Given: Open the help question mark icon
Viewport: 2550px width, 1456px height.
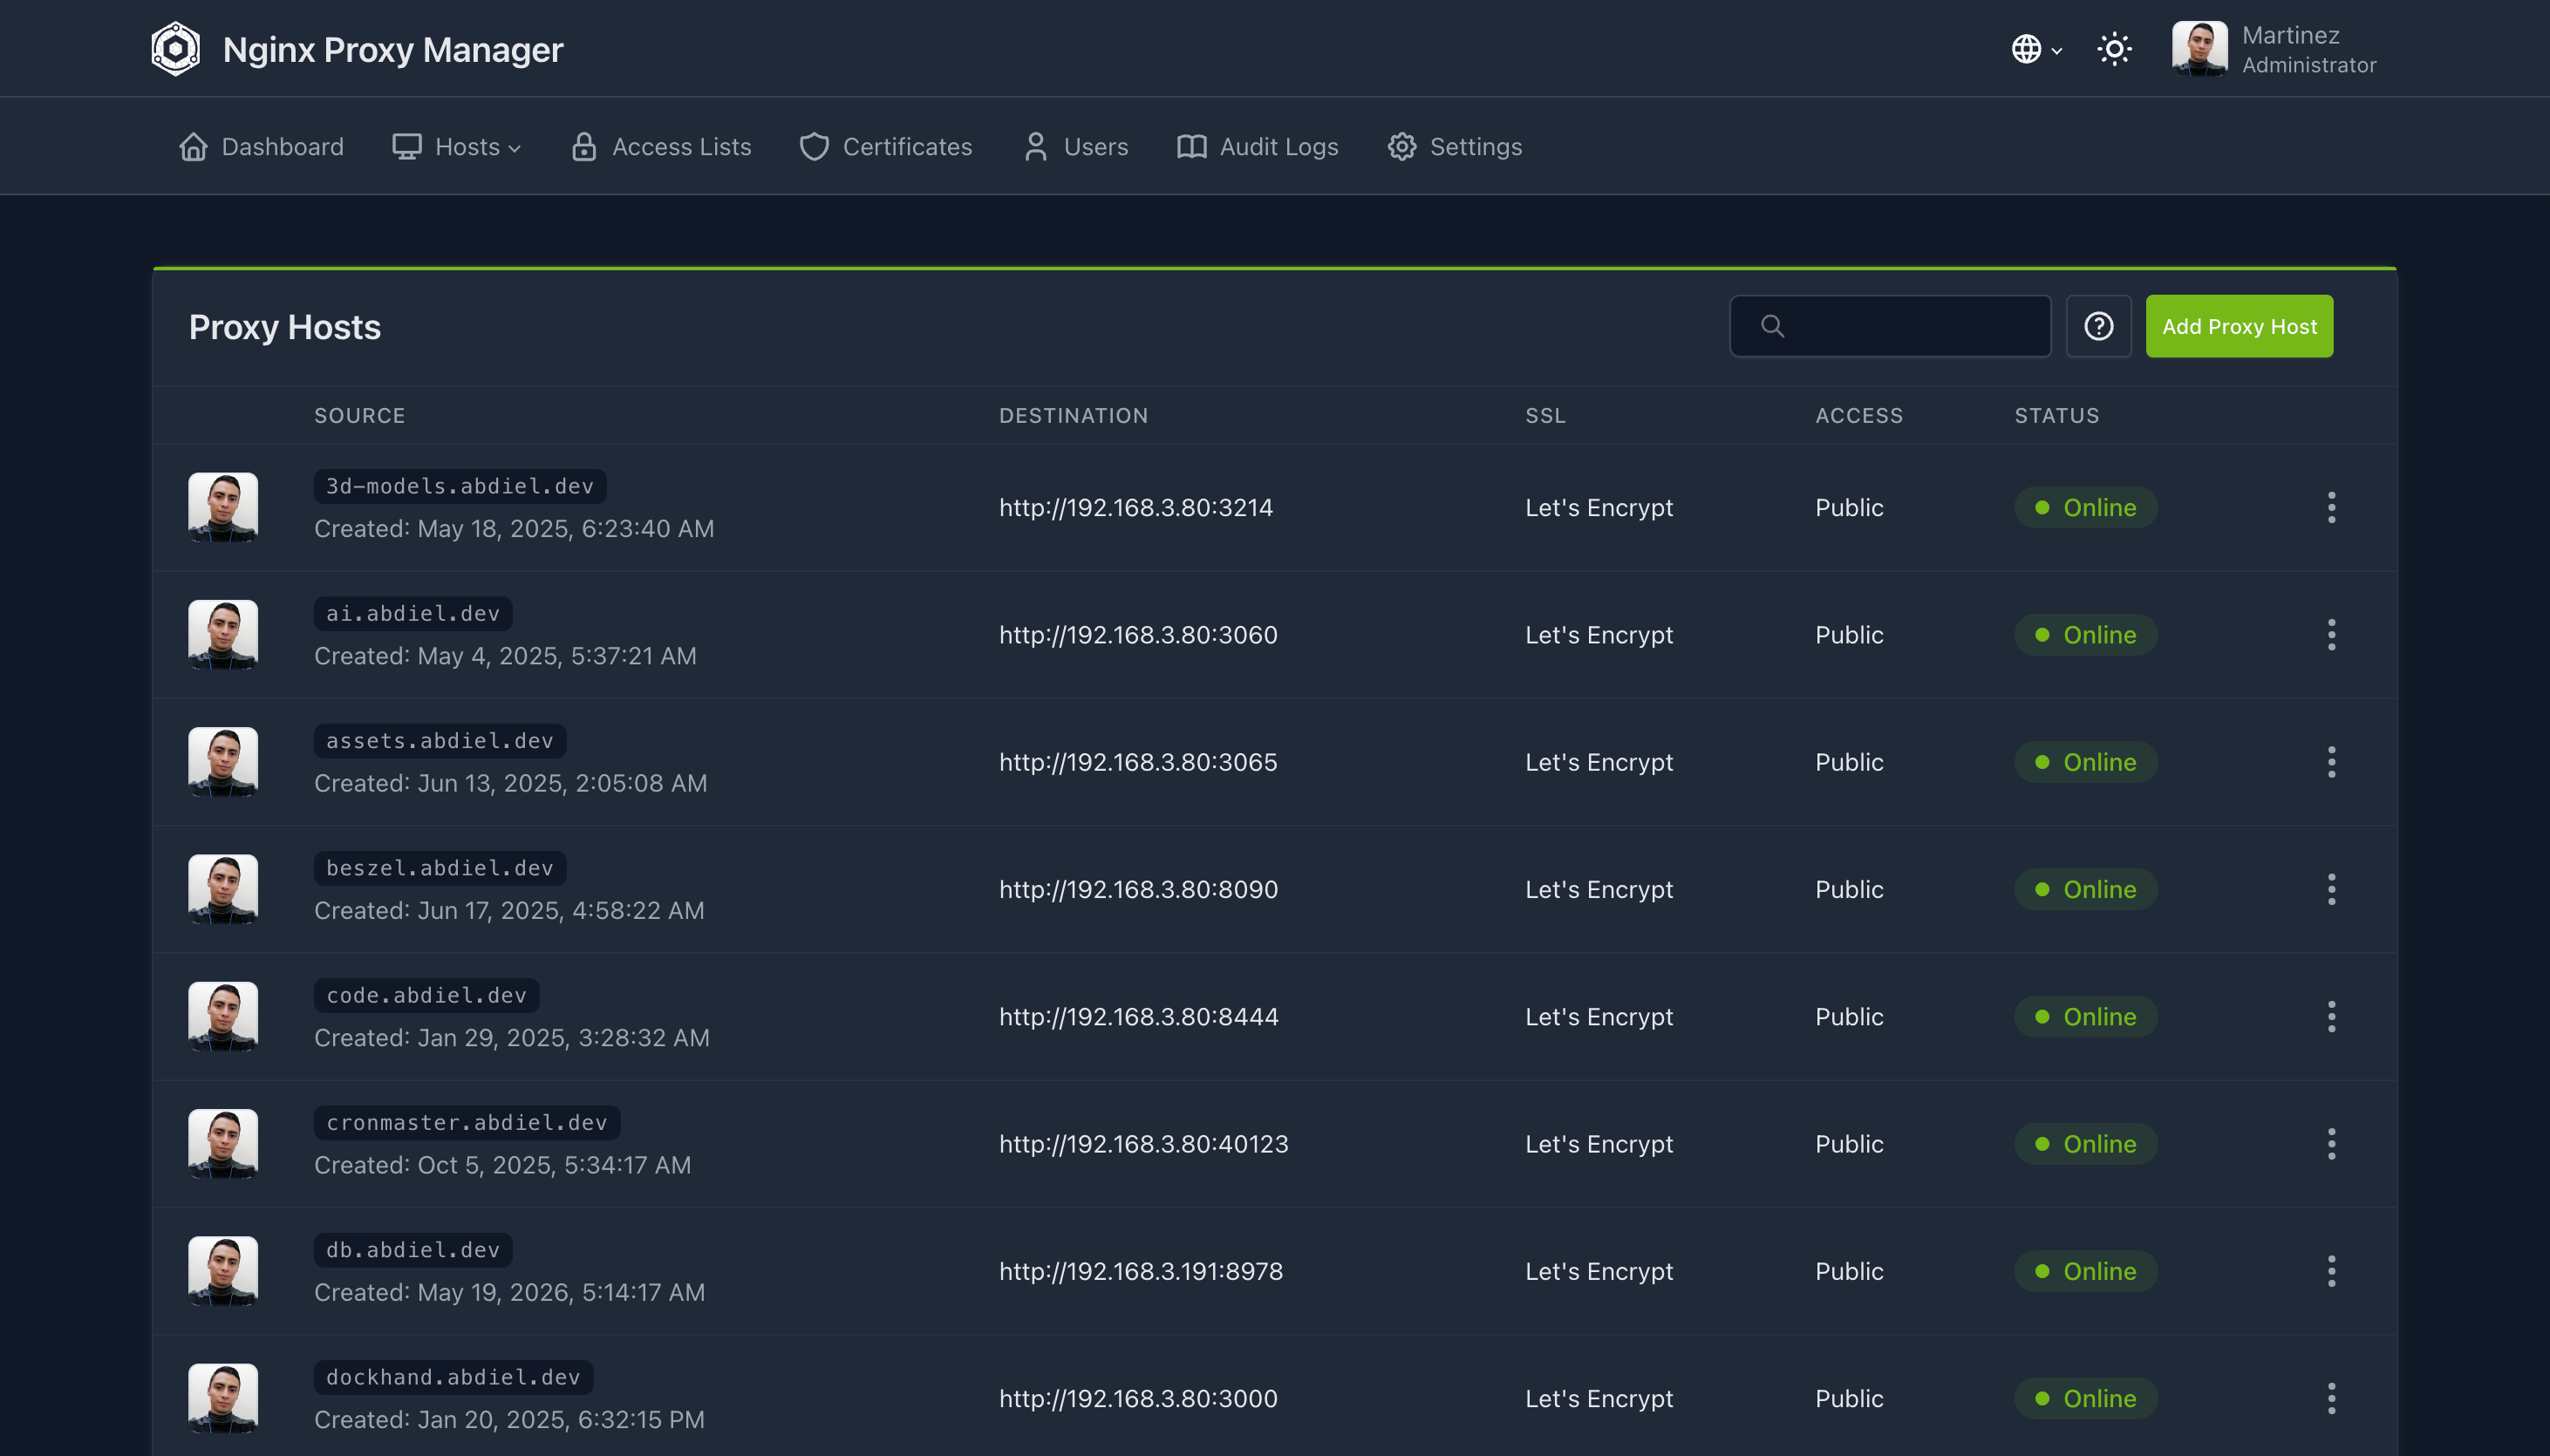Looking at the screenshot, I should 2098,326.
